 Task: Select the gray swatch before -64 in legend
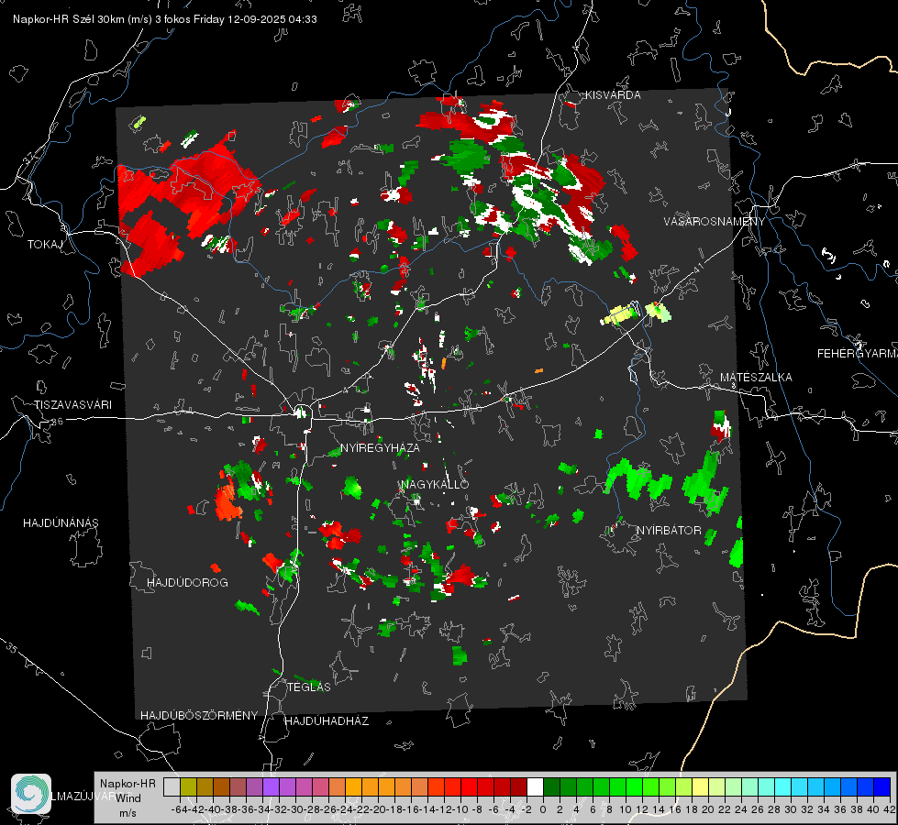coord(172,786)
